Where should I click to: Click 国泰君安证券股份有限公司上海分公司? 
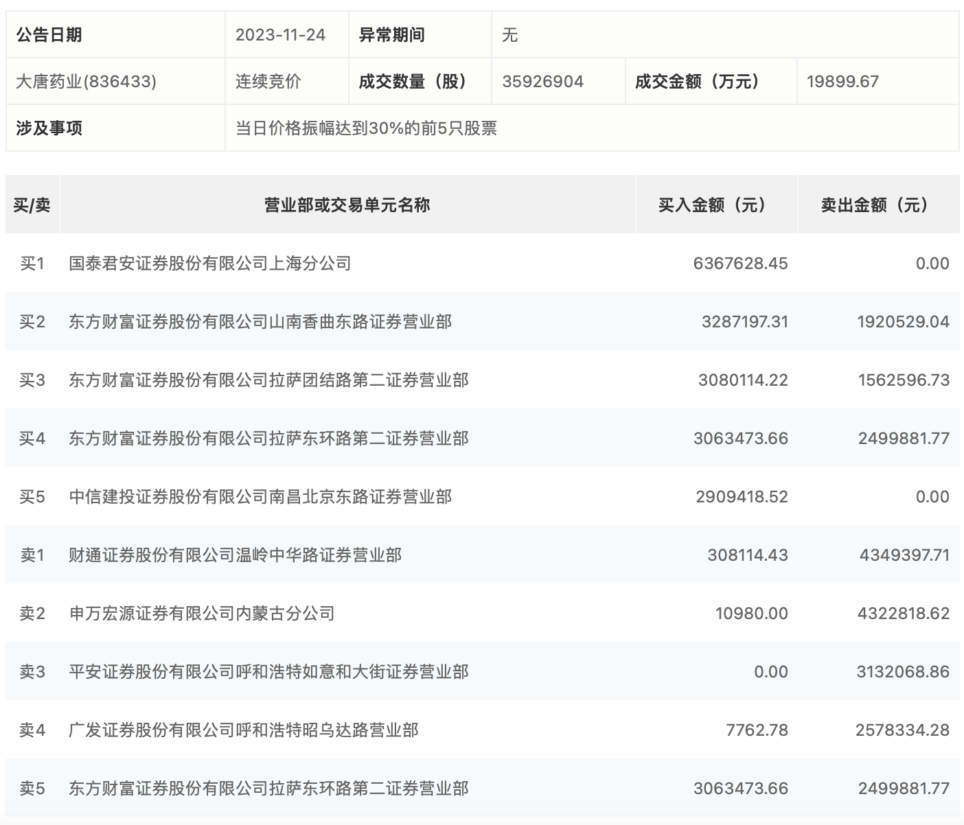210,264
